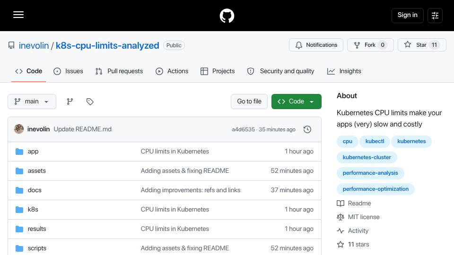The width and height of the screenshot is (454, 255).
Task: View commit history clock icon
Action: (307, 129)
